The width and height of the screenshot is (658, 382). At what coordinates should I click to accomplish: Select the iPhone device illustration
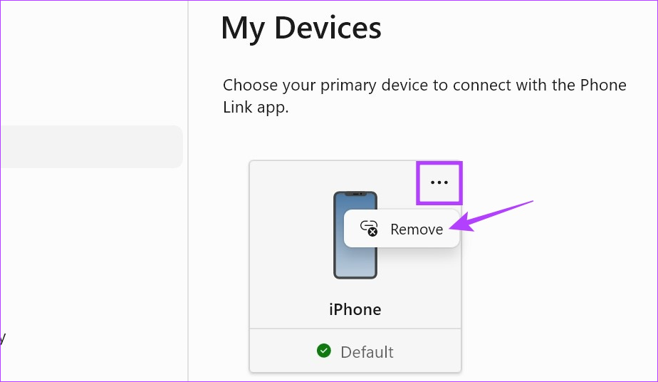pyautogui.click(x=355, y=235)
